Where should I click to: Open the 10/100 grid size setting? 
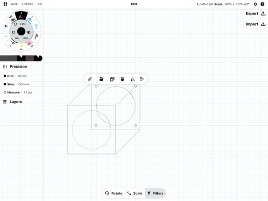click(x=22, y=76)
